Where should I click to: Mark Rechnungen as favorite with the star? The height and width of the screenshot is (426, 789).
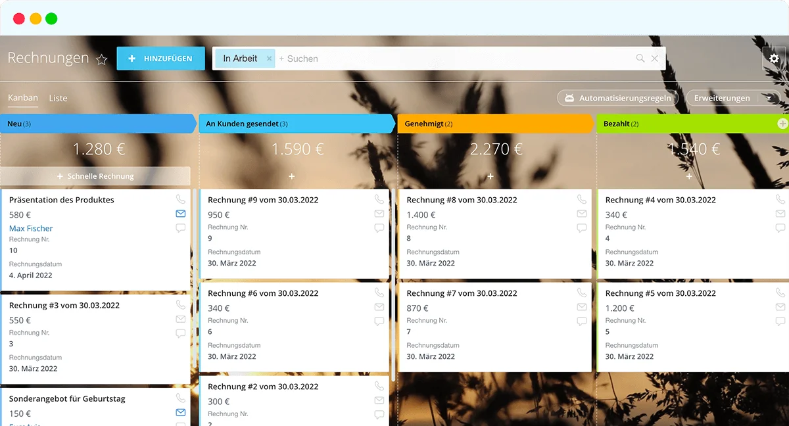(102, 59)
